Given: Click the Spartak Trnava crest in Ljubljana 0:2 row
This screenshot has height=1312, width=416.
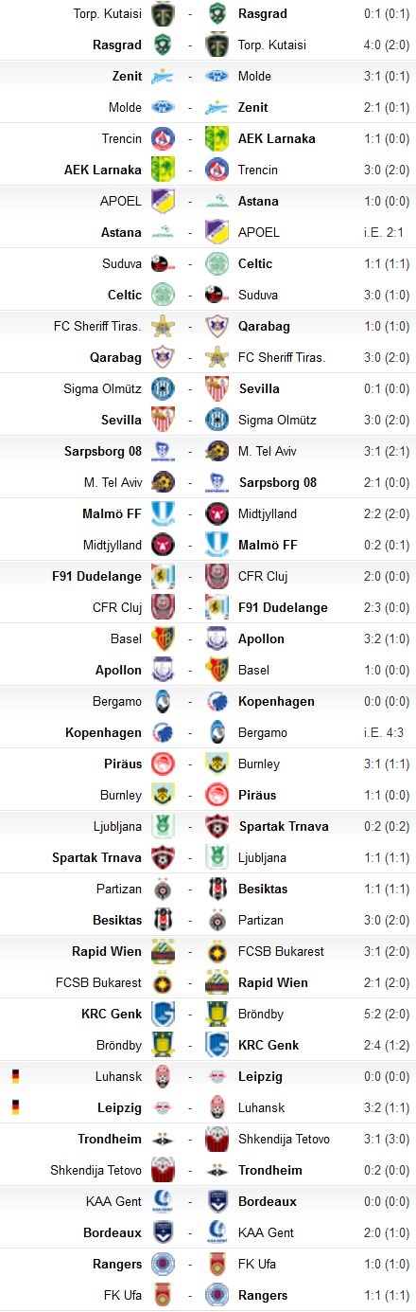Looking at the screenshot, I should tap(217, 826).
